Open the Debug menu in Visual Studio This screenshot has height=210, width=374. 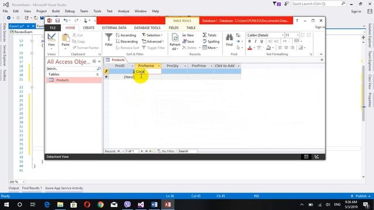70,11
